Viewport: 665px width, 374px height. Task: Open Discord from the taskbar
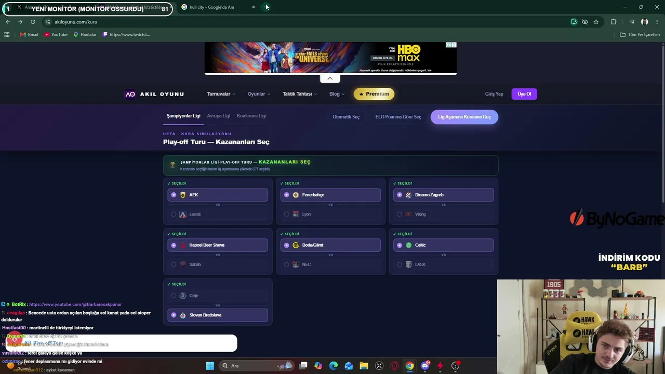425,366
